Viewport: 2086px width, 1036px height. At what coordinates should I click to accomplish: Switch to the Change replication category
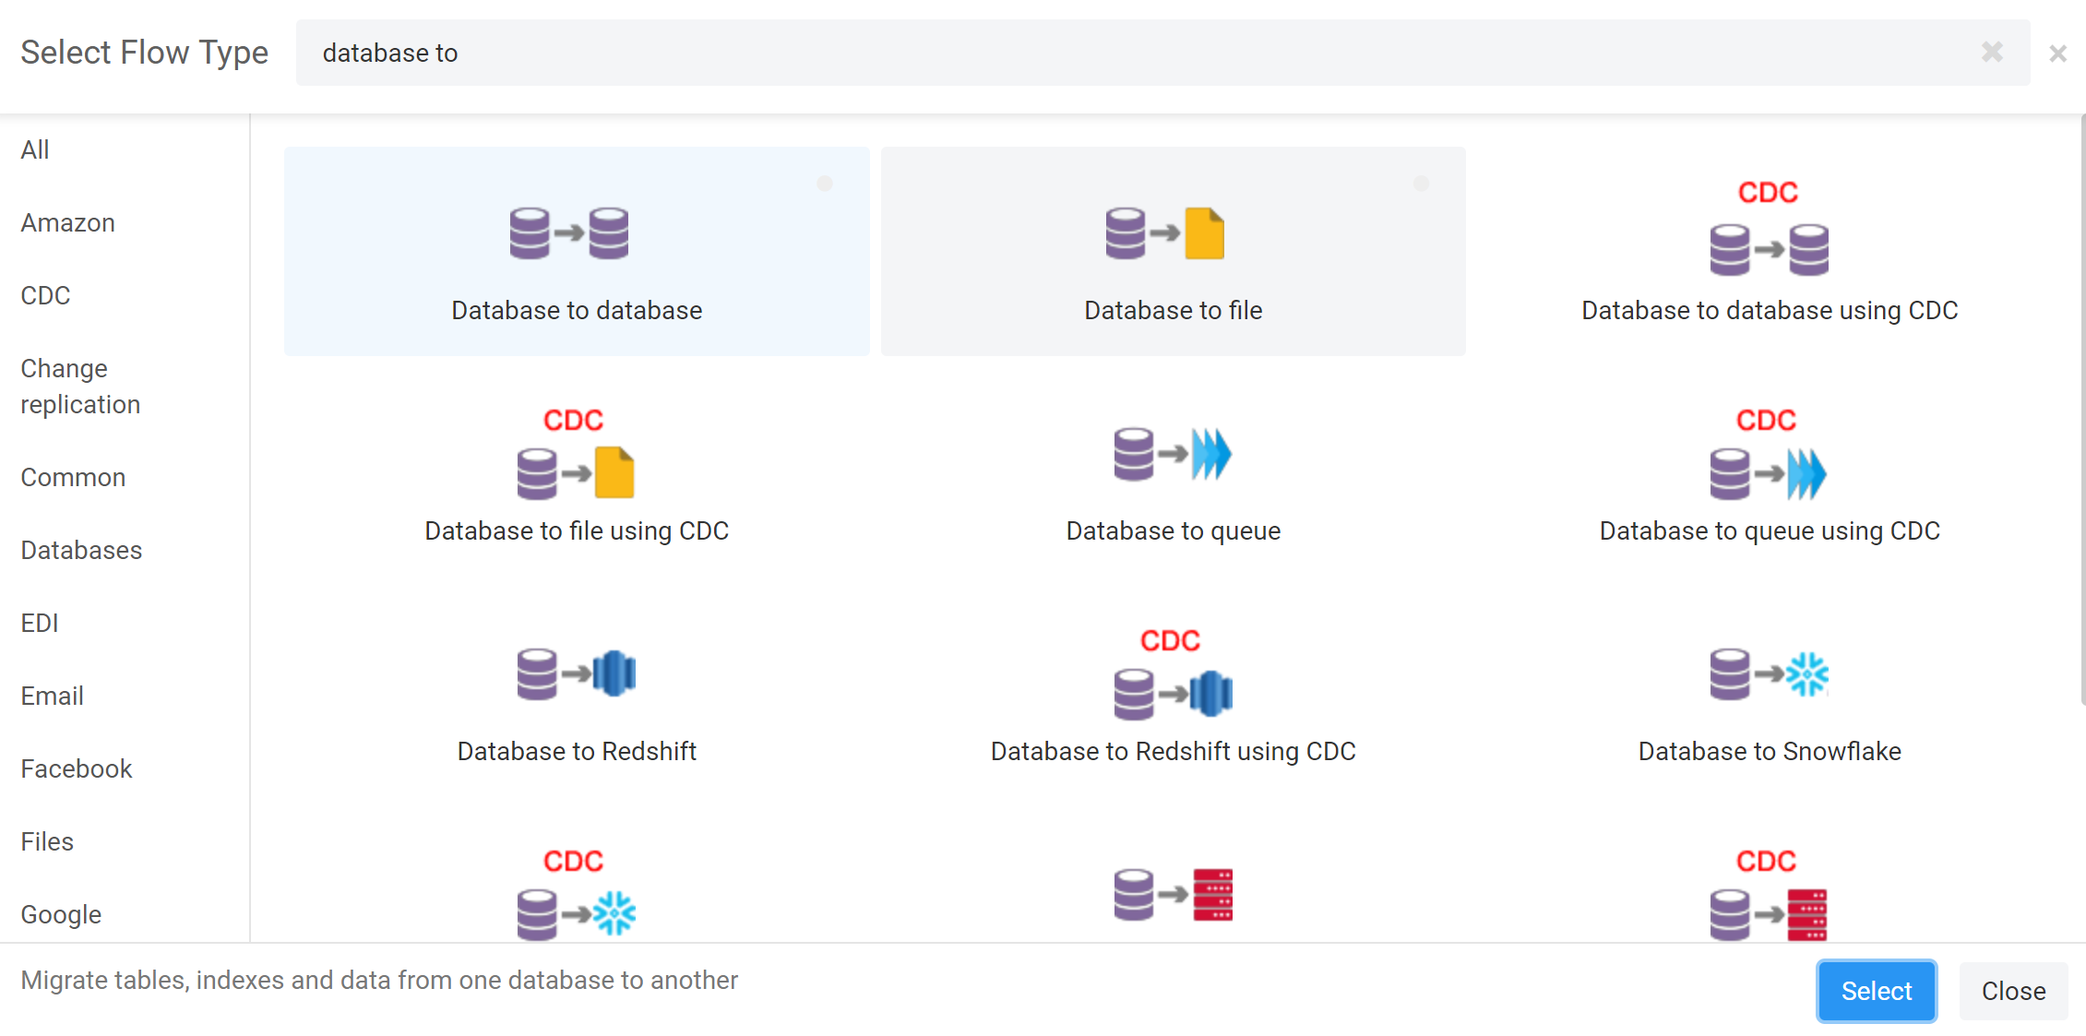coord(80,387)
